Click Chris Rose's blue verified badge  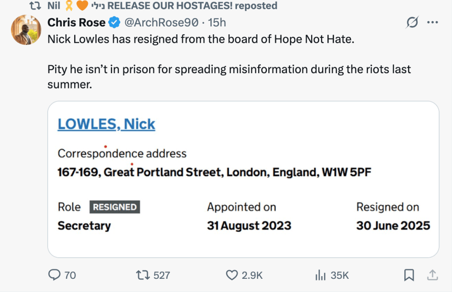pos(114,22)
